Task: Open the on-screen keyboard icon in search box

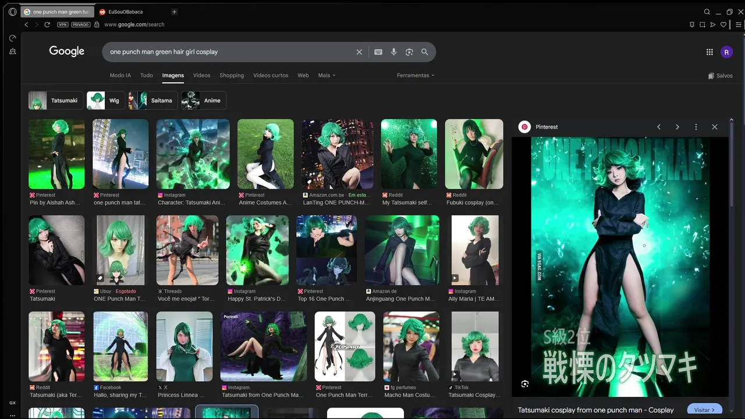Action: click(x=378, y=52)
